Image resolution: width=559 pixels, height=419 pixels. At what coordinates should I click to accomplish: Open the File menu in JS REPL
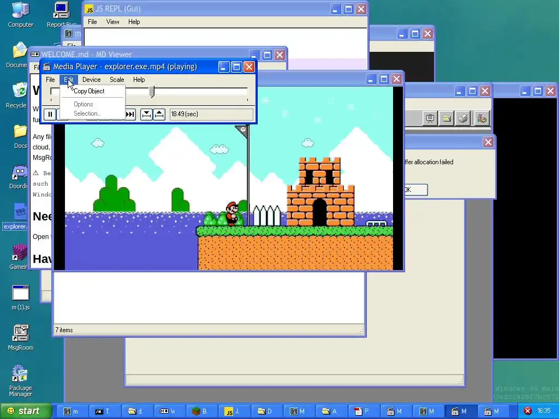(92, 22)
